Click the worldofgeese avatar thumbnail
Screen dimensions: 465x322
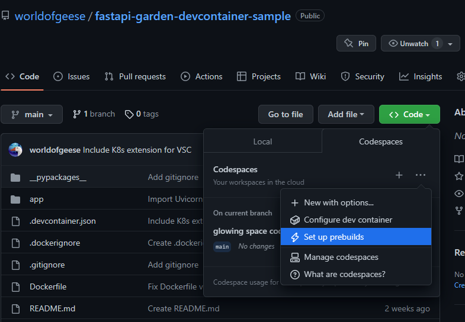click(15, 150)
